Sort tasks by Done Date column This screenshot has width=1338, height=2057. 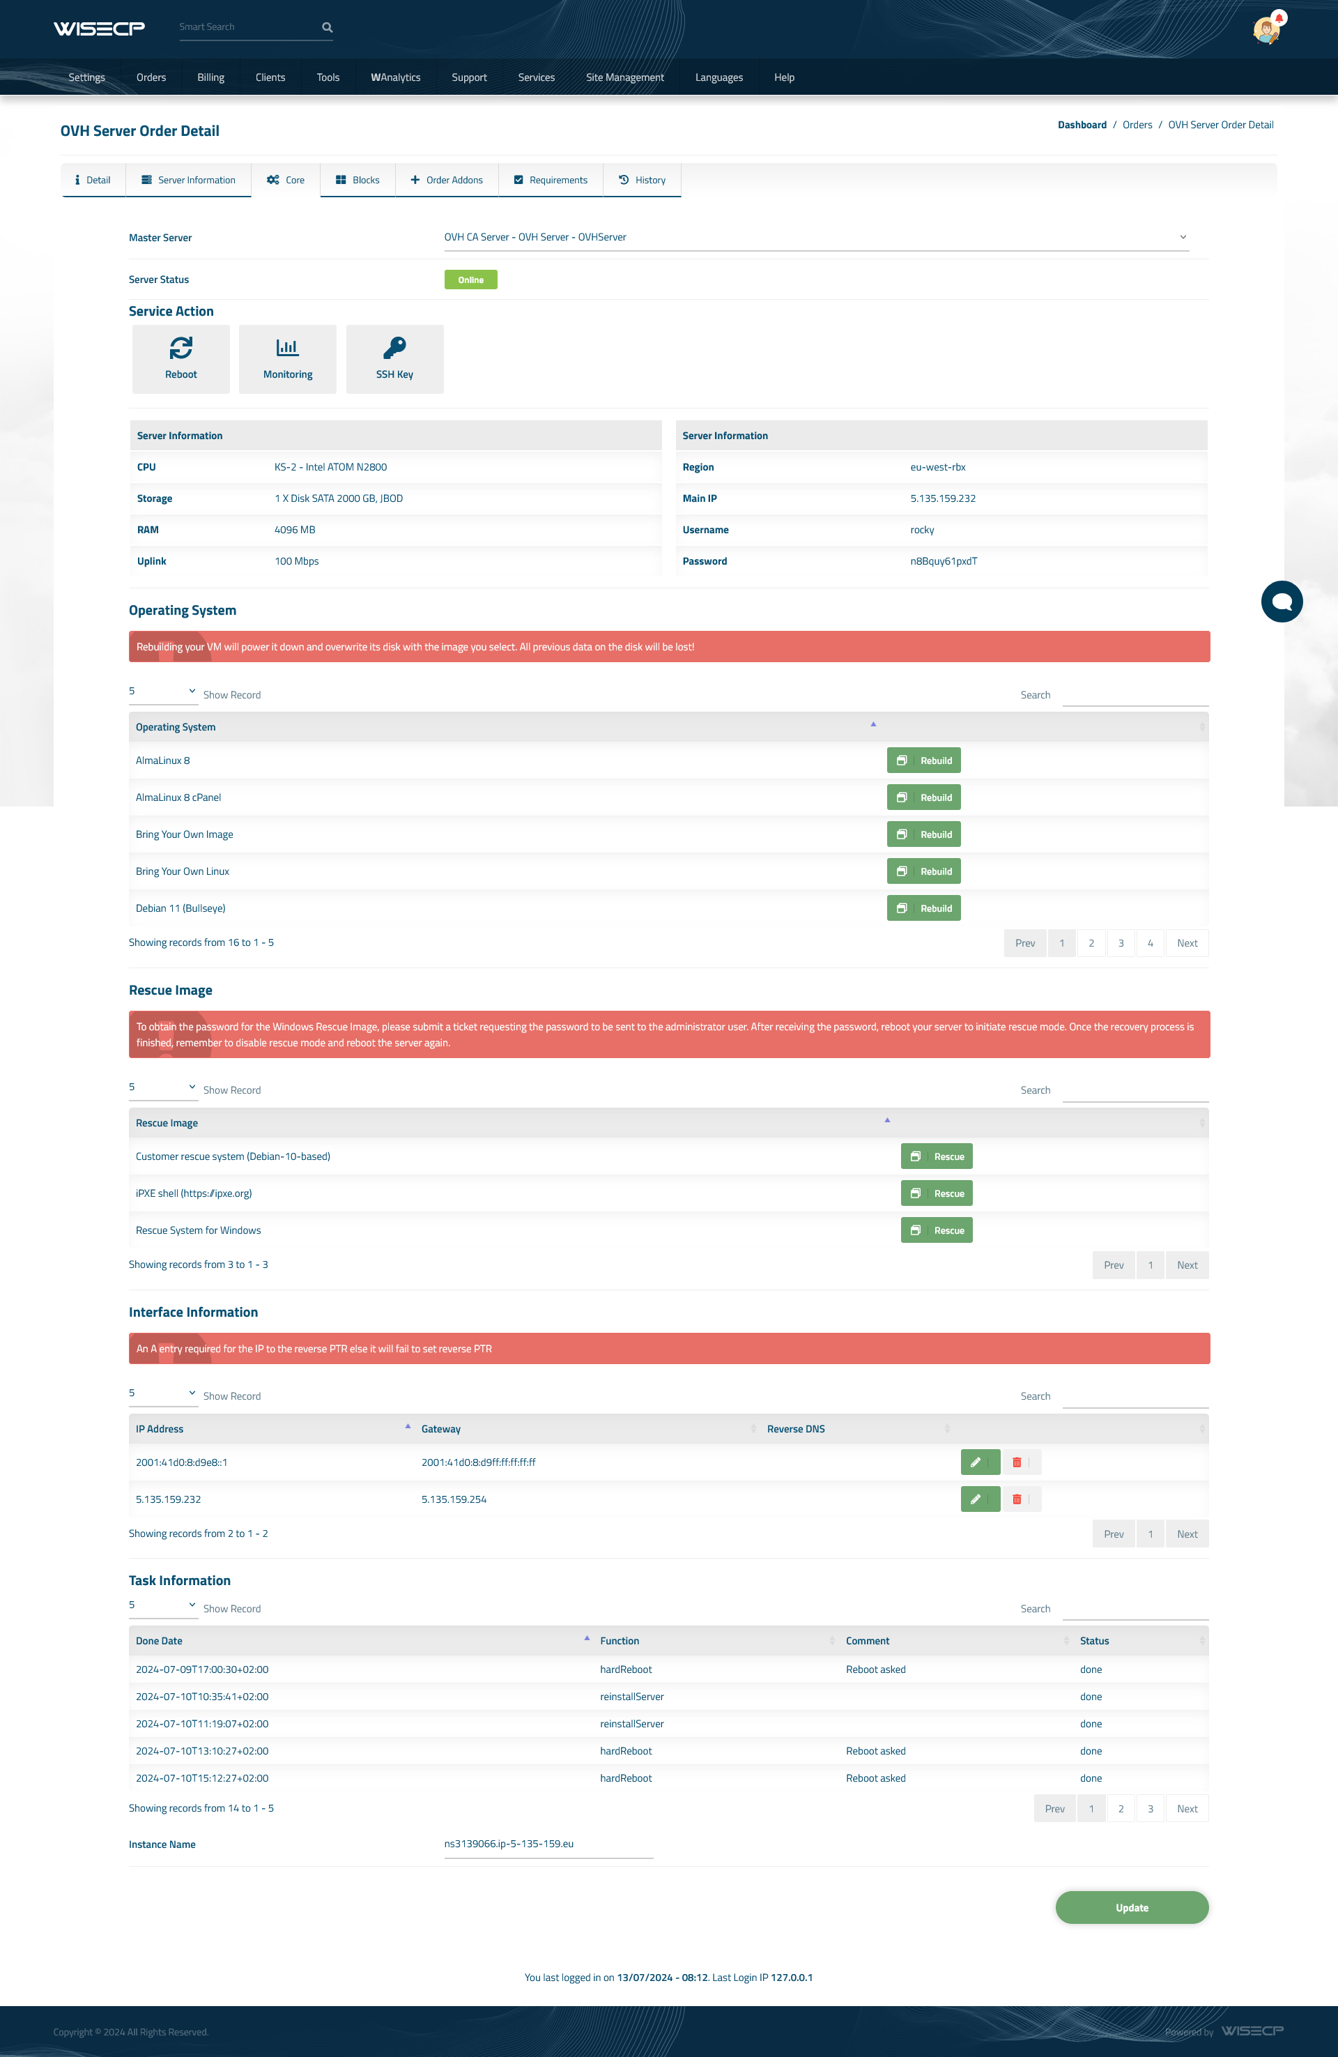(x=361, y=1640)
